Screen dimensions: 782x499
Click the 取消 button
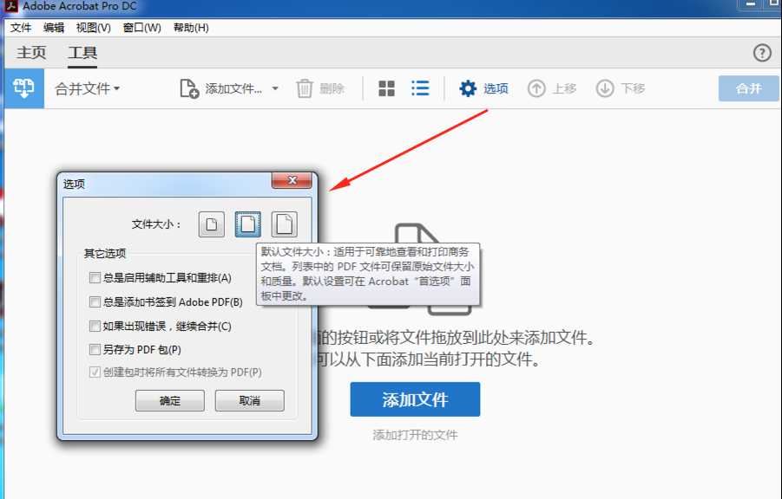pos(250,400)
